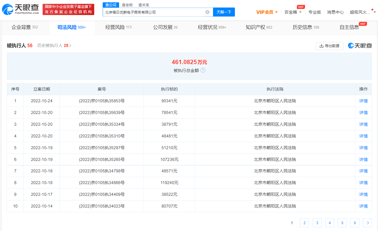Open 详情 for case 京0105执35265号
Image resolution: width=378 pixels, height=231 pixels.
coord(364,160)
